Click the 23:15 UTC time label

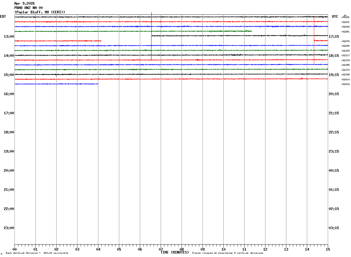click(x=334, y=151)
